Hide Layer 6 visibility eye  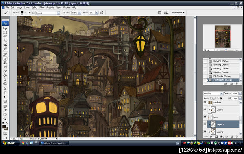205,109
